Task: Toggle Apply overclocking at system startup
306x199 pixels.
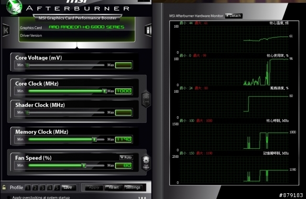Action: (x=9, y=198)
